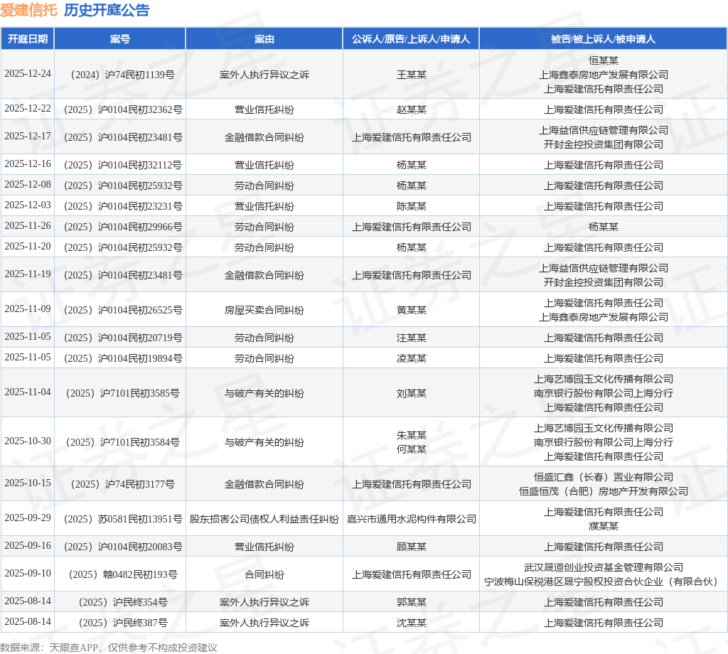The height and width of the screenshot is (654, 728).
Task: Click the 爱建信托 title text
Action: click(28, 10)
